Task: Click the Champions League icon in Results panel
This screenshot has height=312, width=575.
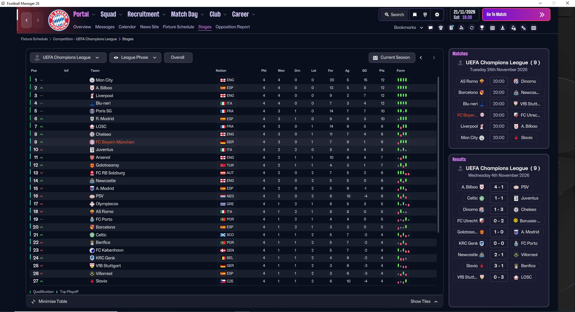Action: (x=460, y=169)
